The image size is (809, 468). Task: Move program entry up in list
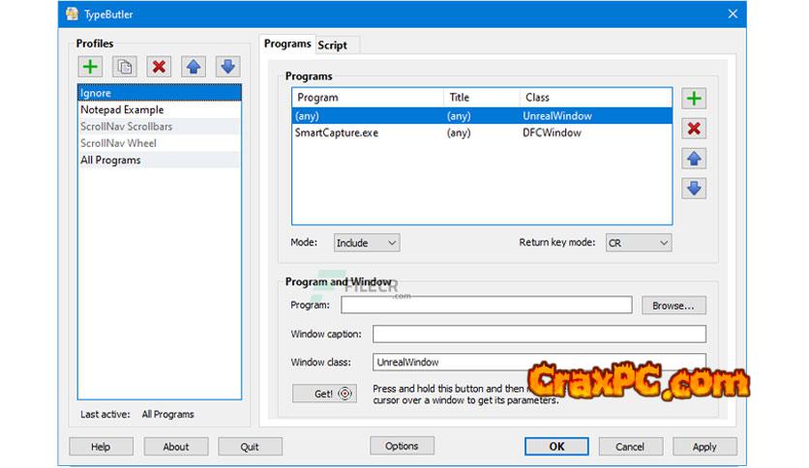[x=694, y=159]
